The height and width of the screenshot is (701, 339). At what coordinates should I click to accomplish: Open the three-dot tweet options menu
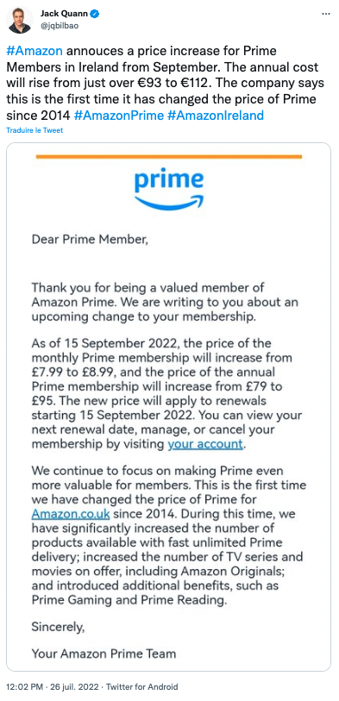326,14
